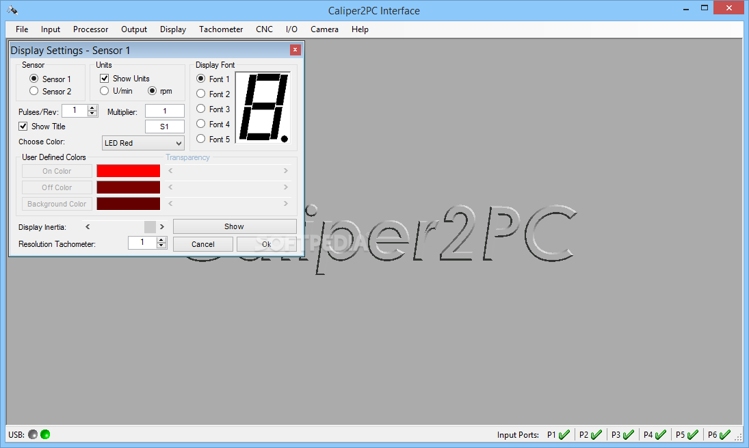Click the Off Color button

click(57, 187)
